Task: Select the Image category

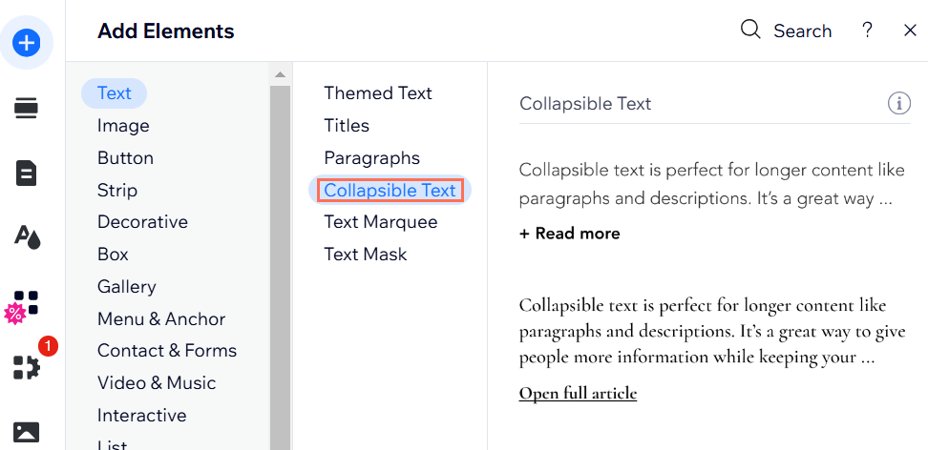Action: click(x=123, y=125)
